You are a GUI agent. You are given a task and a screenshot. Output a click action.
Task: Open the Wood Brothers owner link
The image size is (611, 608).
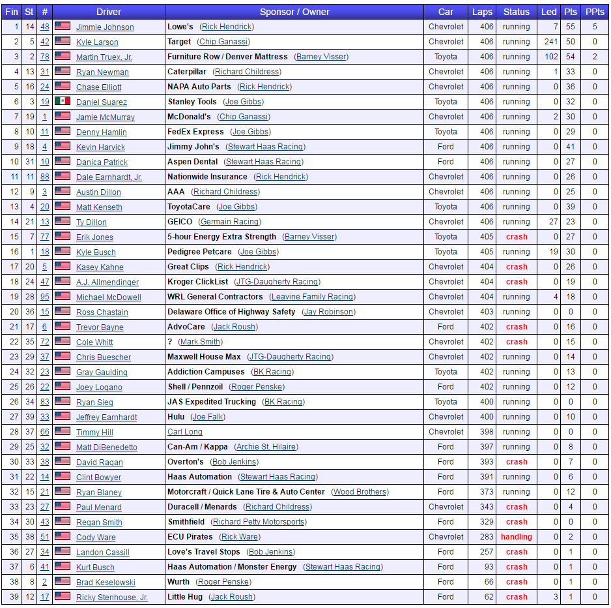pyautogui.click(x=360, y=492)
